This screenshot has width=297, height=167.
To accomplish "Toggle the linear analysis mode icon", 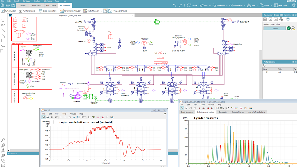I will point(110,11).
